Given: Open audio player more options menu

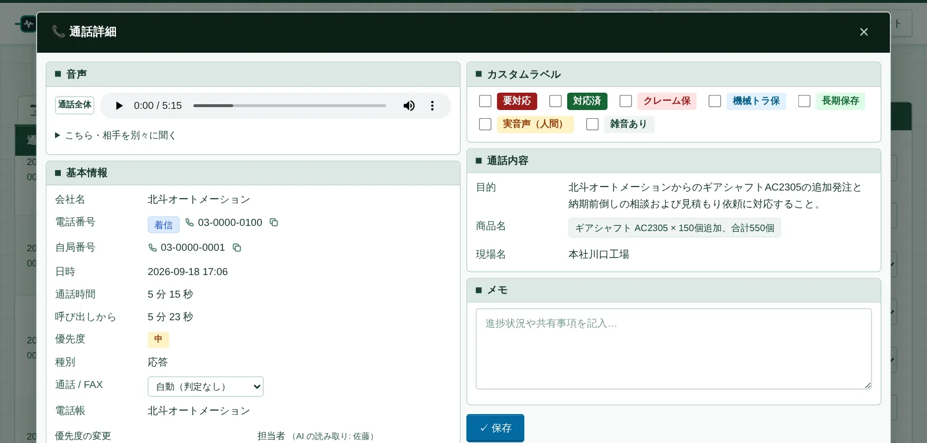Looking at the screenshot, I should [x=432, y=105].
